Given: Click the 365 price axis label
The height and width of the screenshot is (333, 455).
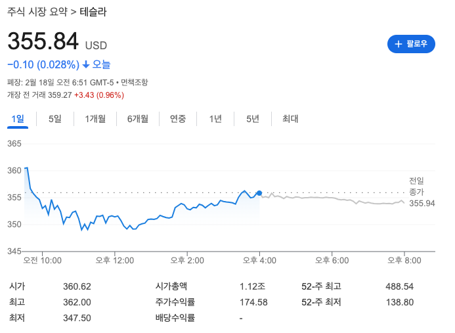Looking at the screenshot, I should coord(14,144).
